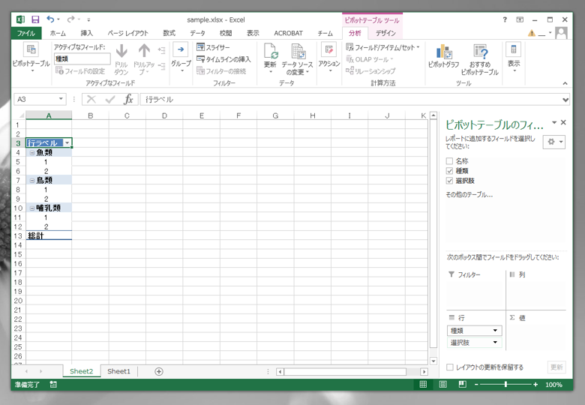Collapse the 鳥類 group
Screen dimensions: 585x405
(32, 180)
